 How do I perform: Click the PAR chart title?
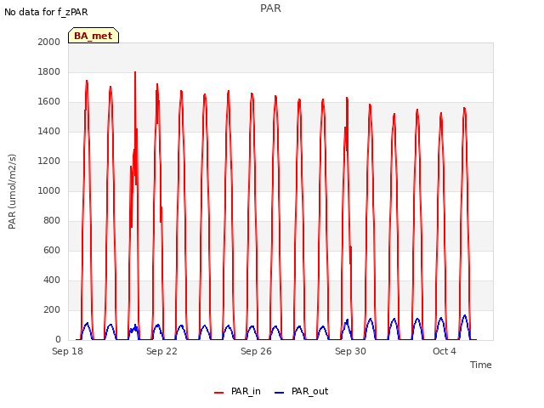click(x=270, y=8)
